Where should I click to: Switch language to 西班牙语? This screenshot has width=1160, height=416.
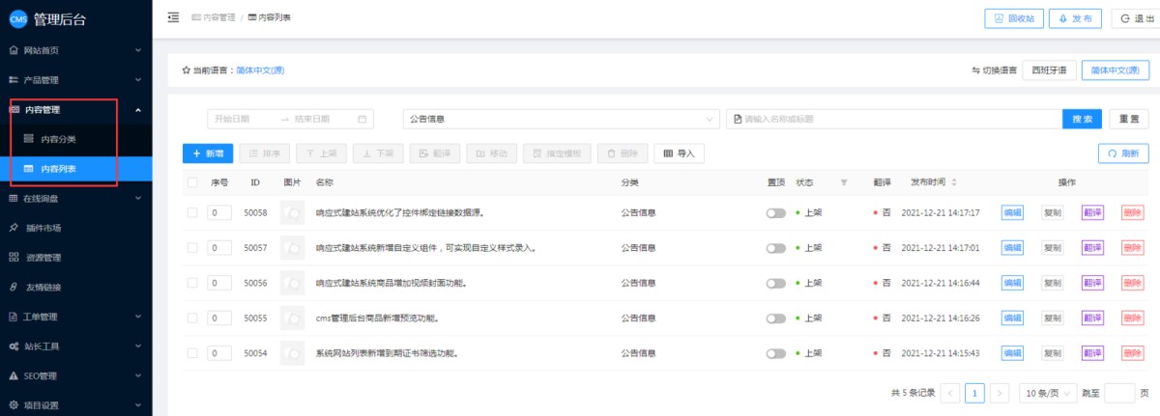[1049, 70]
